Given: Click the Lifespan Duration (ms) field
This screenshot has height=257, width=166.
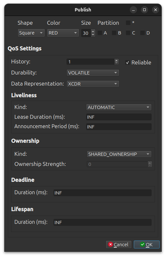Looking at the screenshot, I should [102, 223].
